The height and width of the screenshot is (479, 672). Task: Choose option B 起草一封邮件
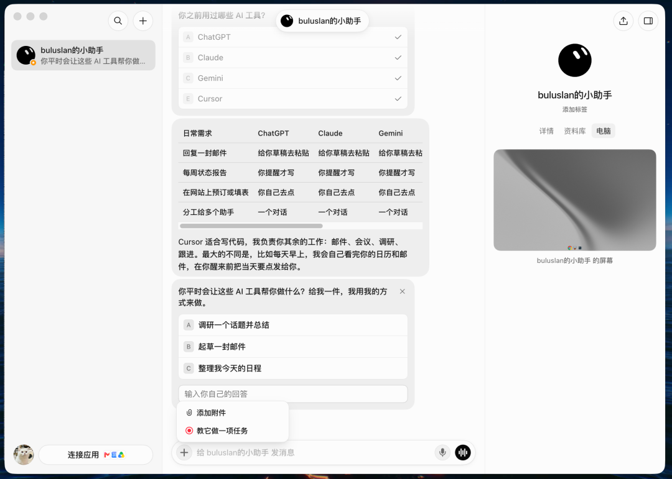click(292, 347)
